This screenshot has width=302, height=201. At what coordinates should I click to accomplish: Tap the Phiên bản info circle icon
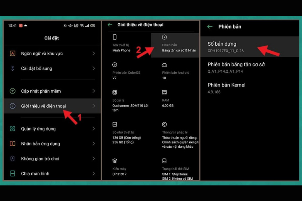coord(164,37)
